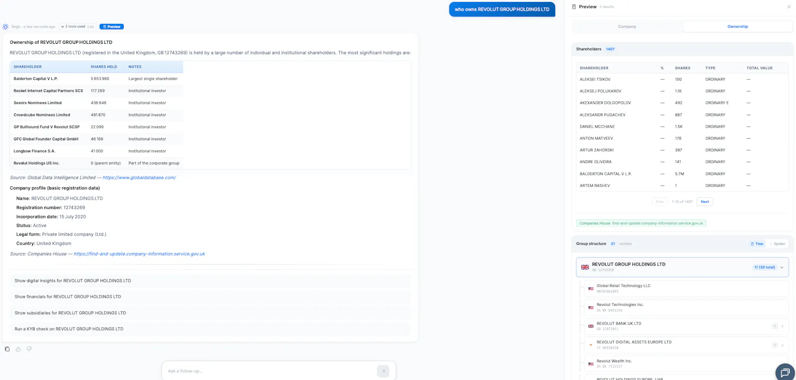
Task: Click the TYPE column header in Preview
Action: [x=710, y=68]
